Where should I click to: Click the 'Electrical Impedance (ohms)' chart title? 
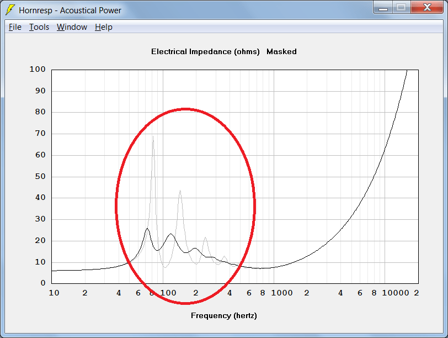pyautogui.click(x=205, y=52)
